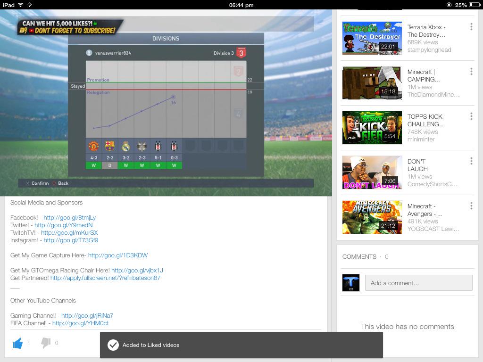Viewport: 483px width, 362px height.
Task: Tap the blue thumbs-up like icon
Action: point(18,343)
